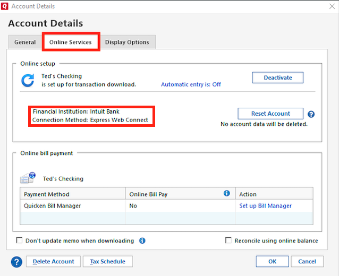
Task: Click the online bill payment envelope globe icon
Action: (28, 178)
